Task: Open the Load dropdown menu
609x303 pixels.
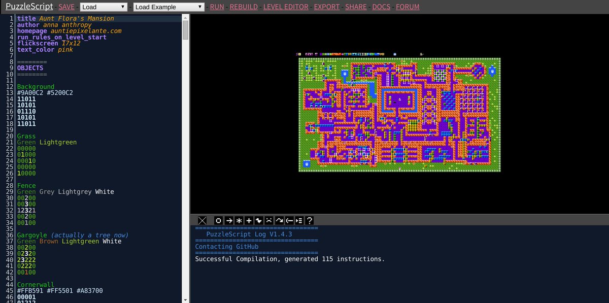Action: pos(104,7)
